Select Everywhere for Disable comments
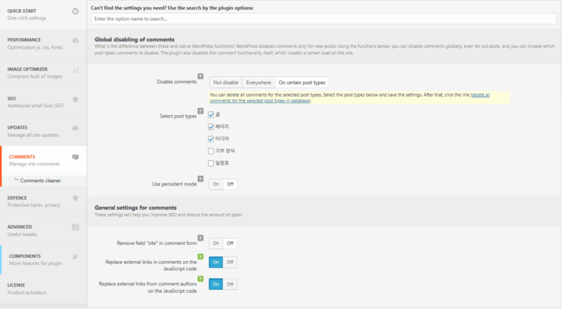 pos(258,83)
